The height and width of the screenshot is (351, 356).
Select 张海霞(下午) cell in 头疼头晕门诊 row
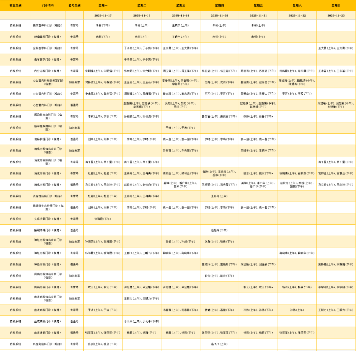103,219
